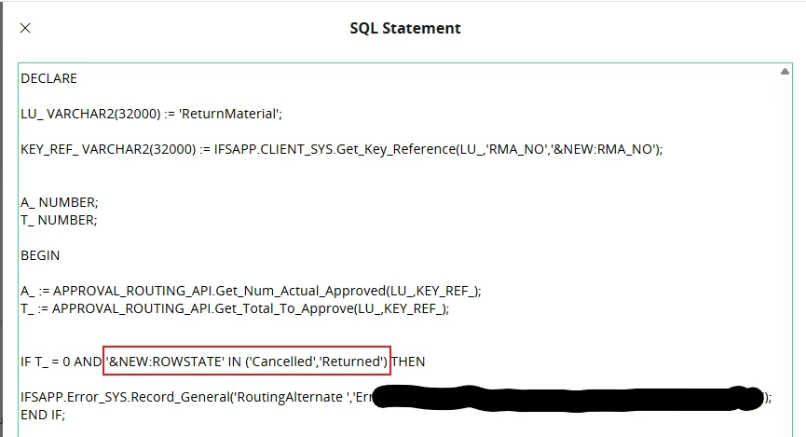Click the 'Cancelled' value in the IN list
Image resolution: width=806 pixels, height=437 pixels.
click(282, 362)
